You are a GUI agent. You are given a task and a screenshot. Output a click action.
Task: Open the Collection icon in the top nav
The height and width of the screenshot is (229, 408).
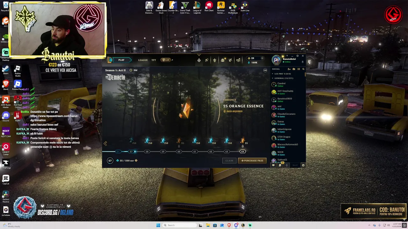[x=215, y=60]
